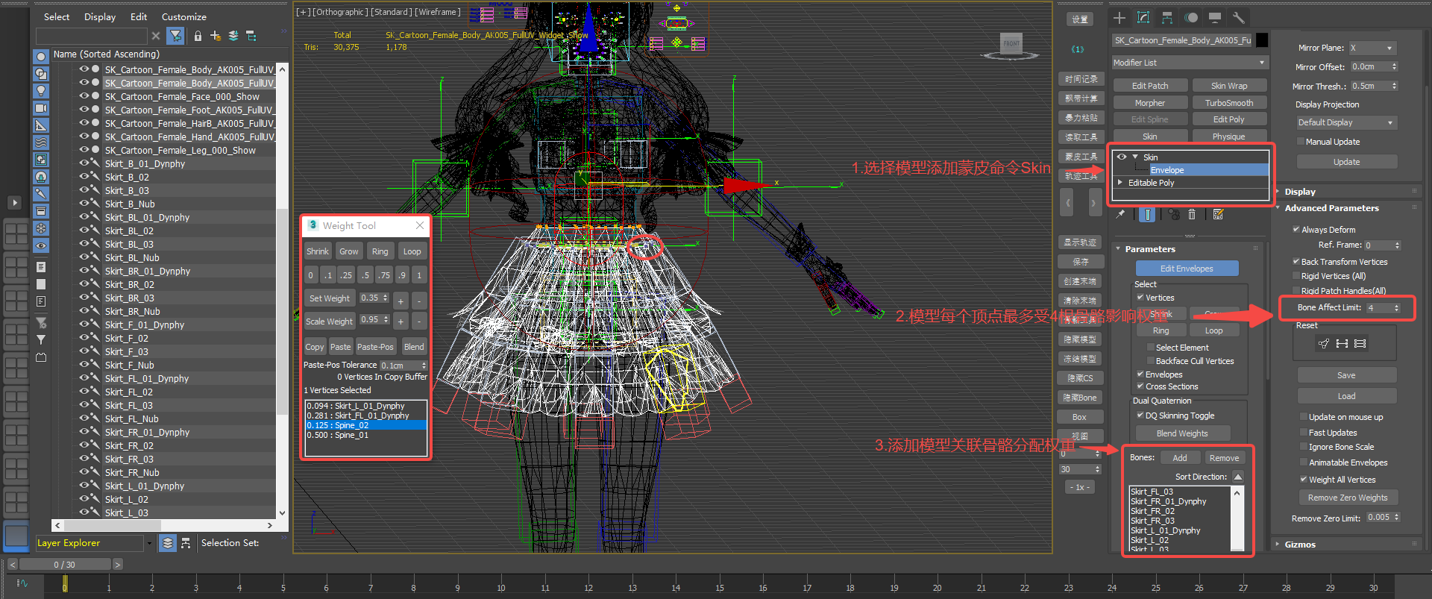The image size is (1432, 599).
Task: Open the Motion command panel tab
Action: point(1191,18)
